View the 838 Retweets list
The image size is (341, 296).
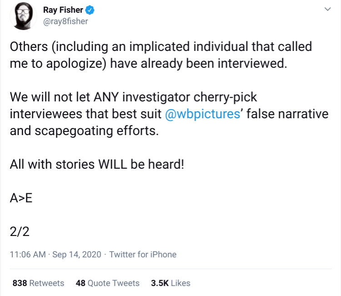pyautogui.click(x=38, y=283)
